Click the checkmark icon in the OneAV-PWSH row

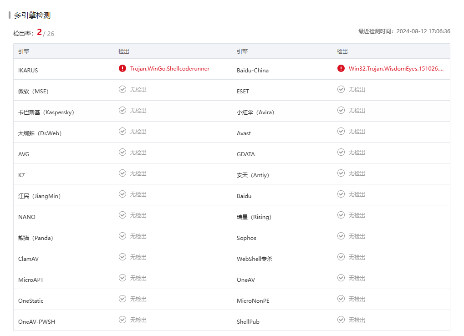[122, 320]
